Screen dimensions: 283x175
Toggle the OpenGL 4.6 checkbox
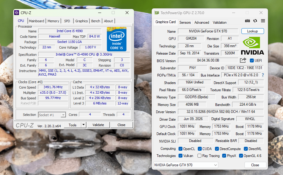coord(241,155)
